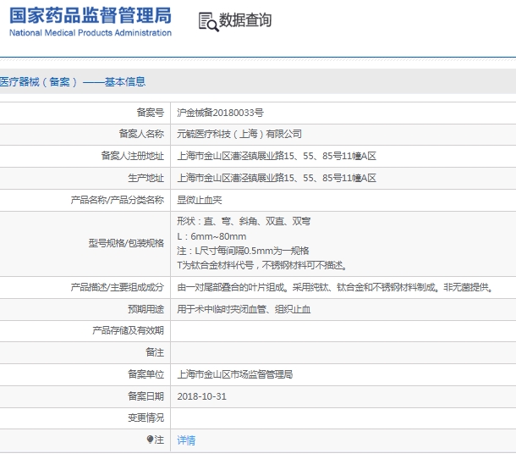Click the 数据查询 magnifier icon

click(x=208, y=22)
